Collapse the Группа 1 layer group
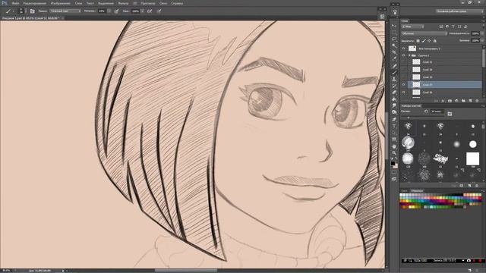486x273 pixels. pos(409,55)
